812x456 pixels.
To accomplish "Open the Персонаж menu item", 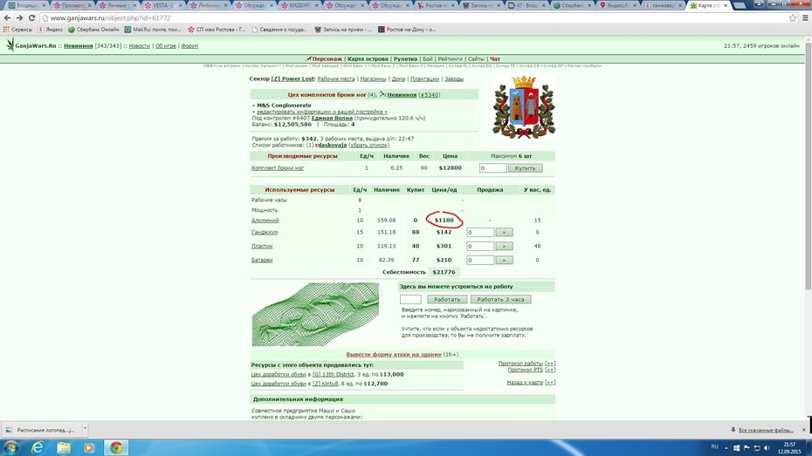I will (327, 59).
